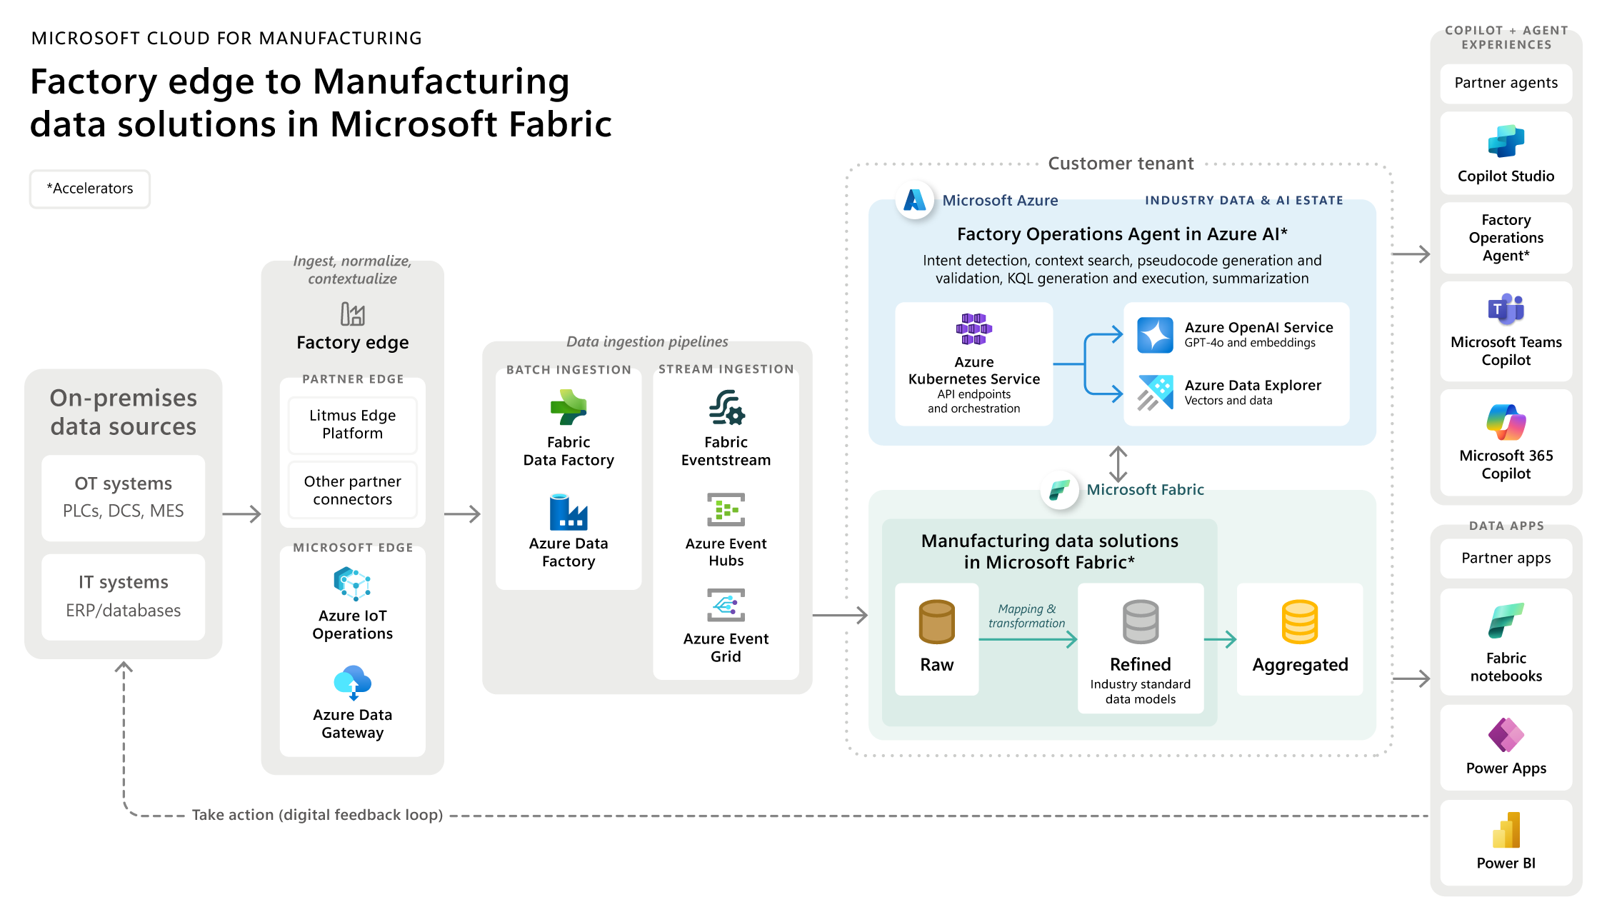Click the Raw data cylinder icon
1607x917 pixels.
click(x=936, y=622)
